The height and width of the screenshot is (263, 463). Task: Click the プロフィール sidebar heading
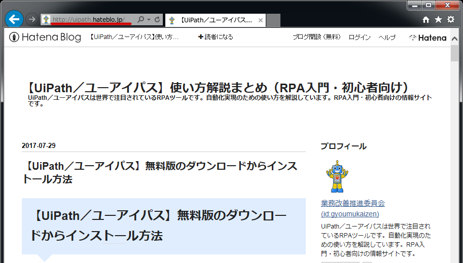coord(343,146)
